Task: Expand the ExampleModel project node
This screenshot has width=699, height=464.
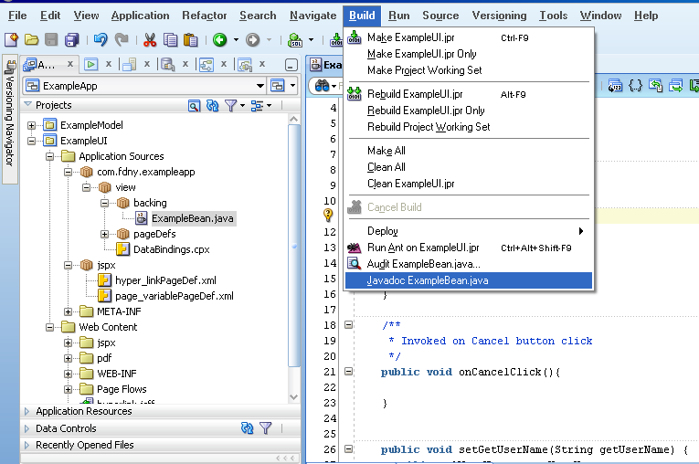Action: coord(31,125)
